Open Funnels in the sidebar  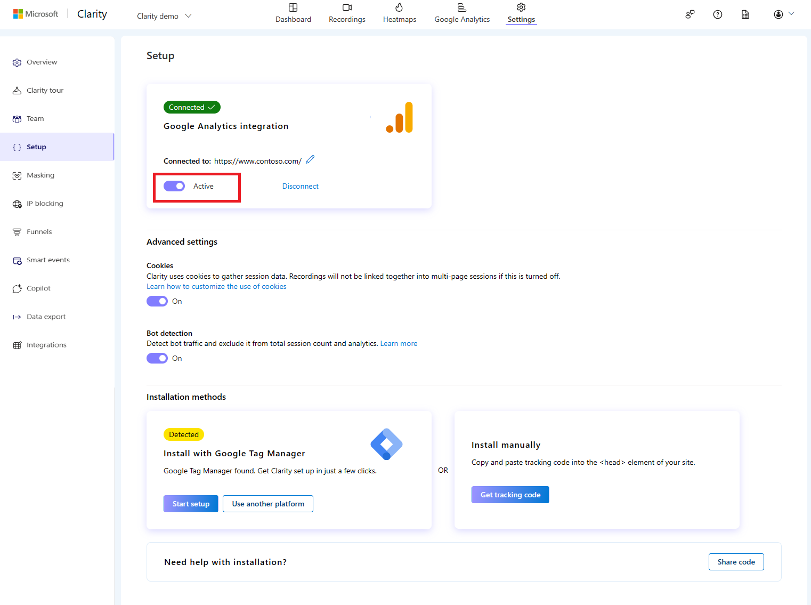click(57, 232)
